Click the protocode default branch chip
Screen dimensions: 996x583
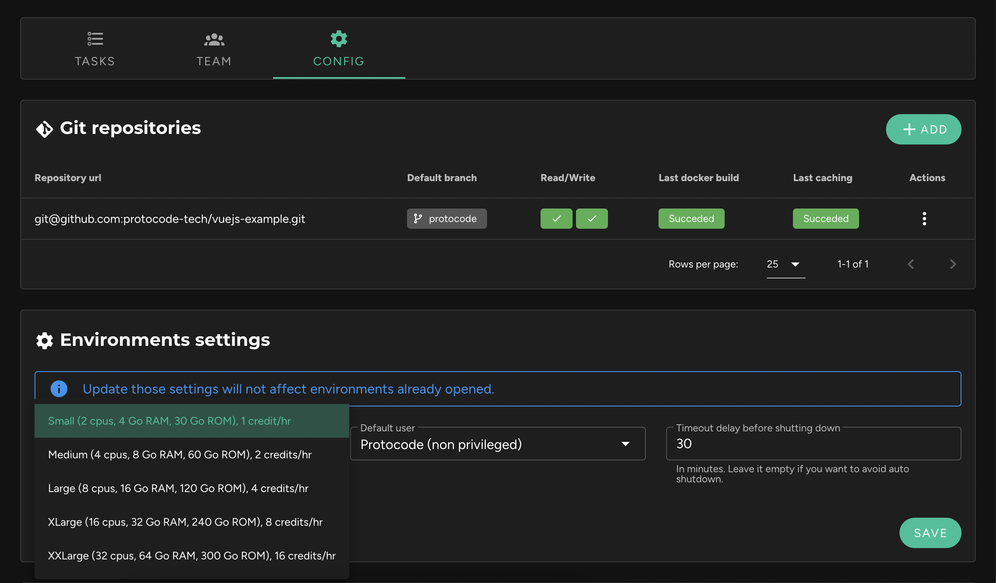(x=447, y=219)
